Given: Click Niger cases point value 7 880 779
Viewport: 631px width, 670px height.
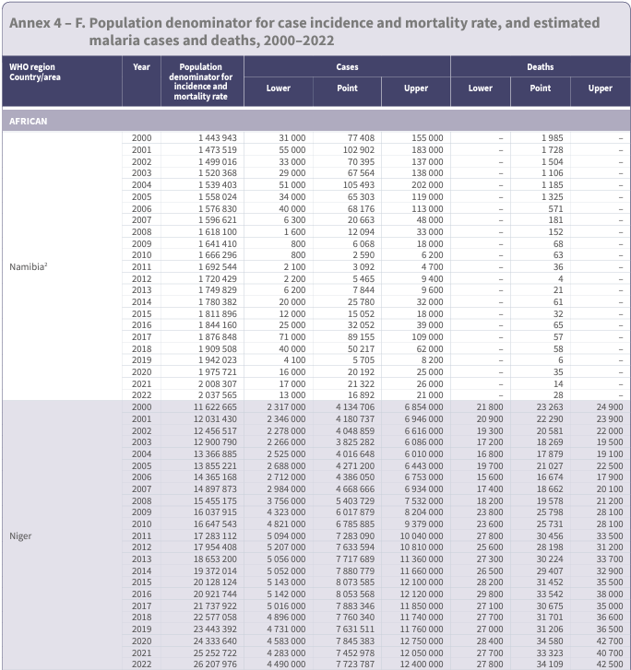Looking at the screenshot, I should pyautogui.click(x=355, y=571).
